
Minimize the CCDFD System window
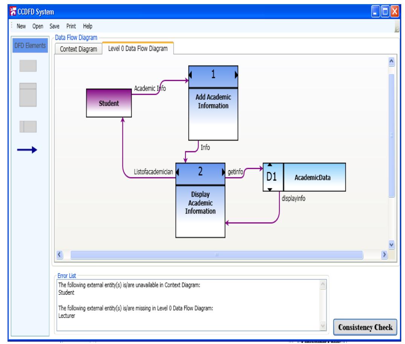pyautogui.click(x=375, y=12)
